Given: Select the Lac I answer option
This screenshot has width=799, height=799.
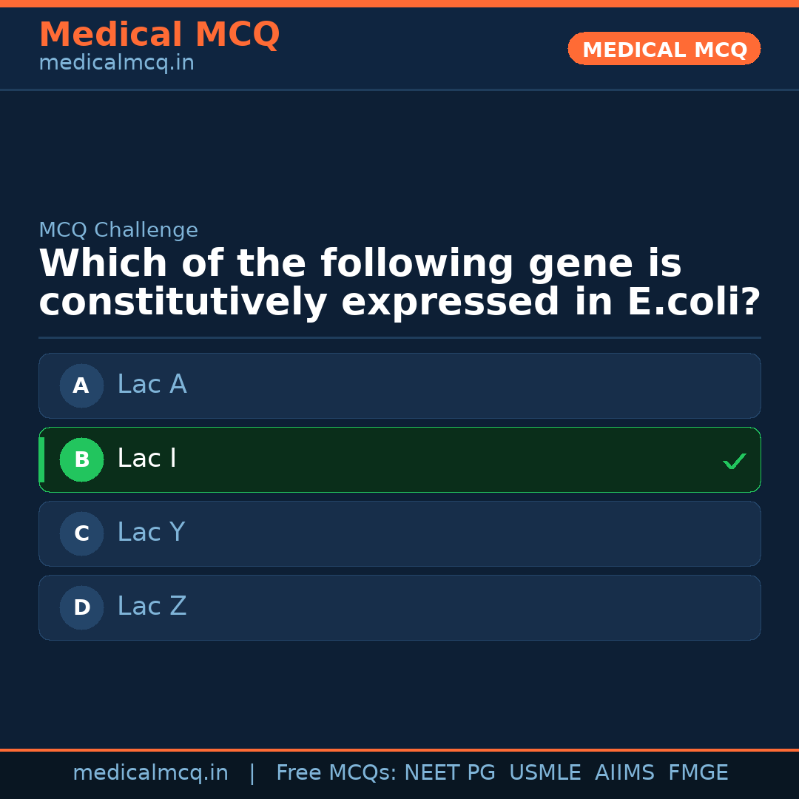Looking at the screenshot, I should (x=399, y=459).
